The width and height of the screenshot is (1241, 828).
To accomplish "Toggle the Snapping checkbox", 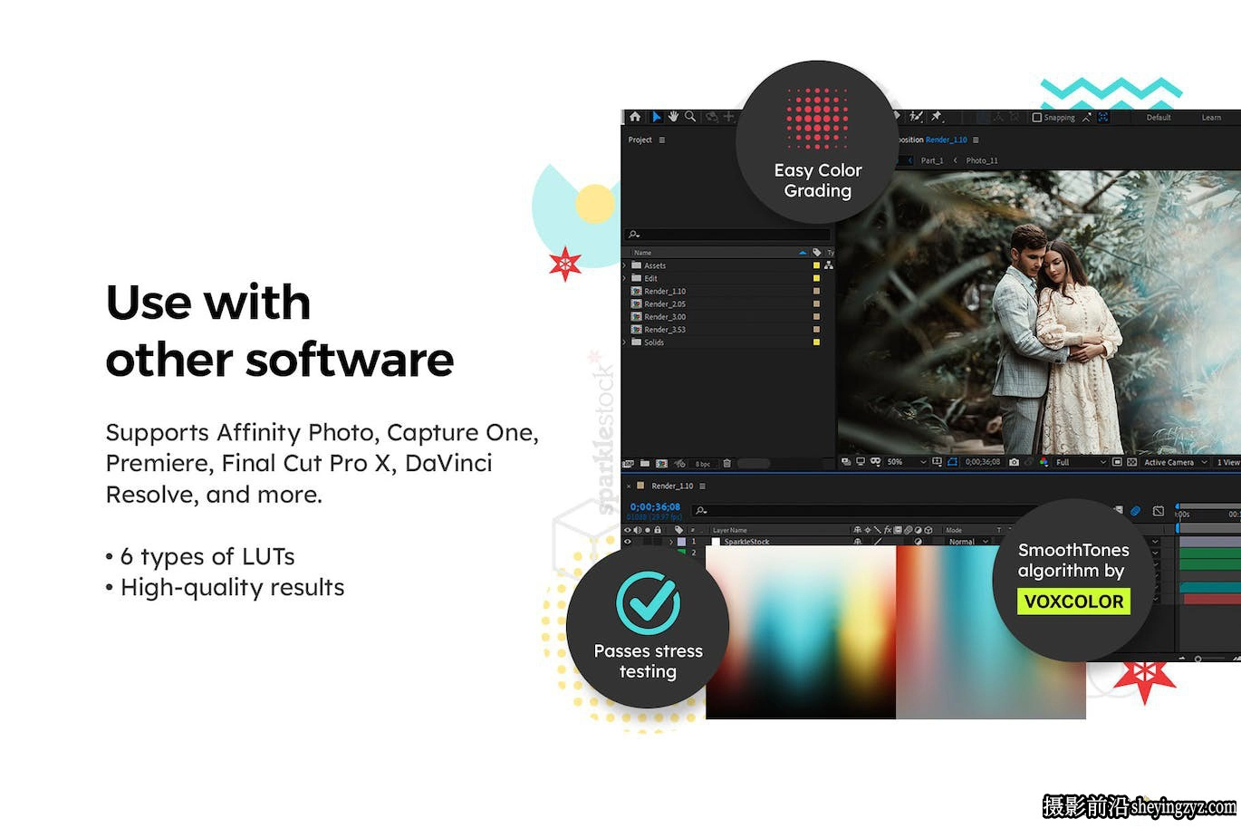I will [x=1037, y=117].
